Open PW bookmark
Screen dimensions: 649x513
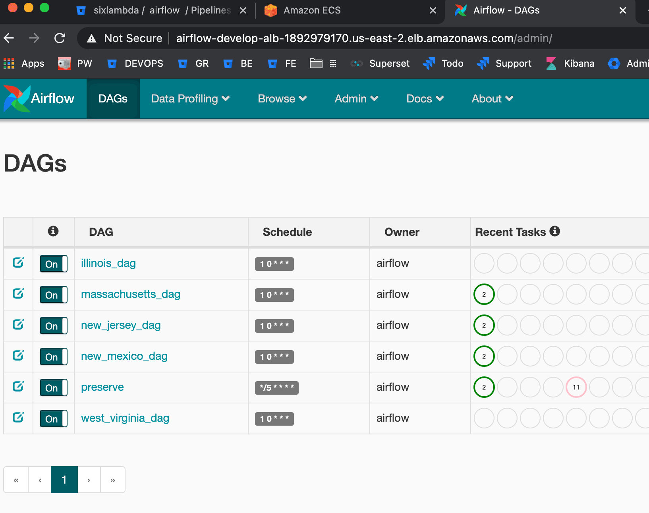[75, 64]
